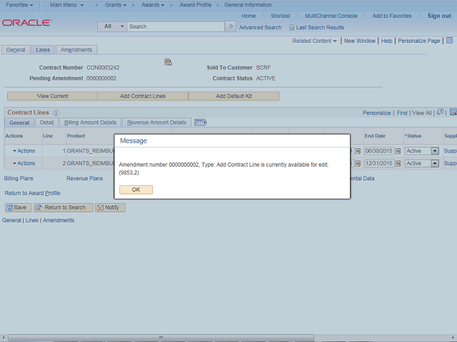Click the Help link

[387, 41]
